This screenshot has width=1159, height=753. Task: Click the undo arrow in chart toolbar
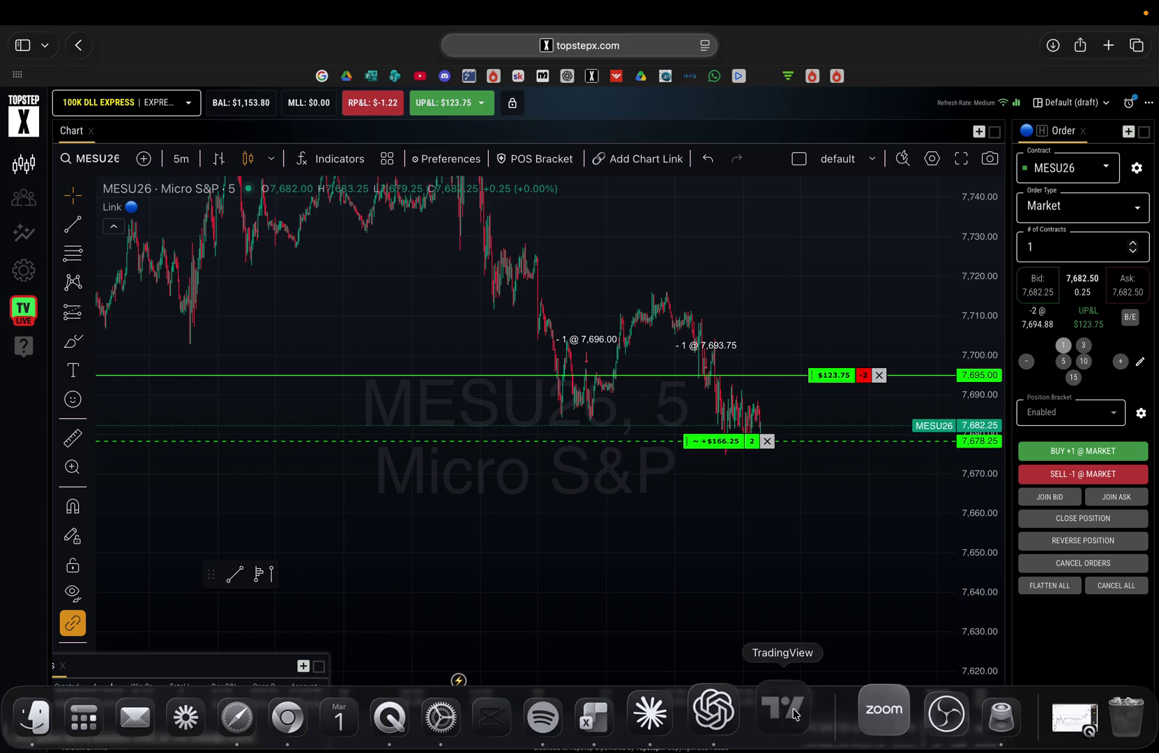[708, 159]
